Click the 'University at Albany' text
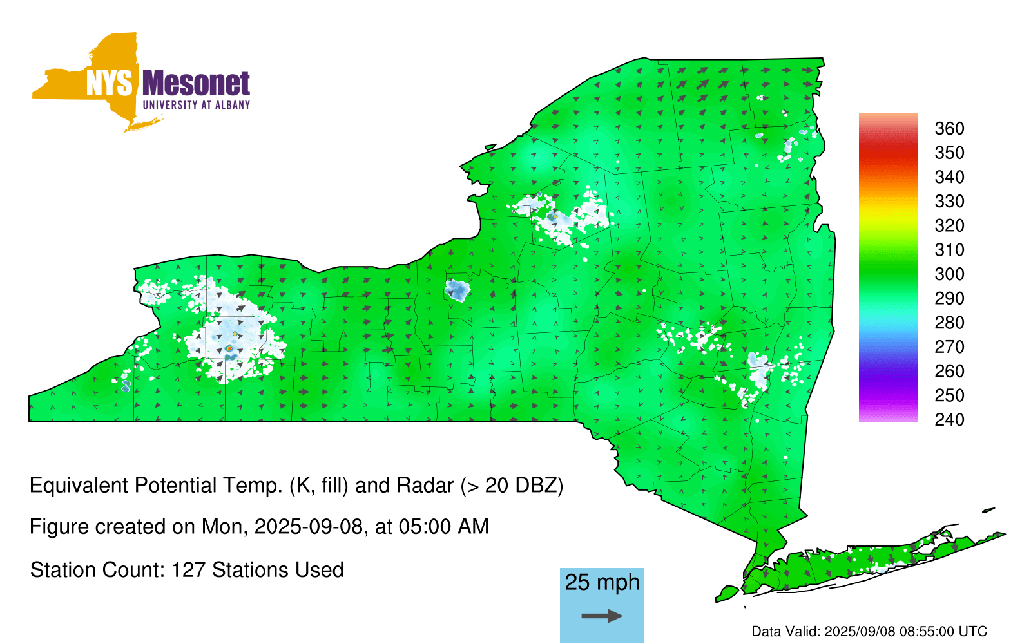 (x=196, y=105)
